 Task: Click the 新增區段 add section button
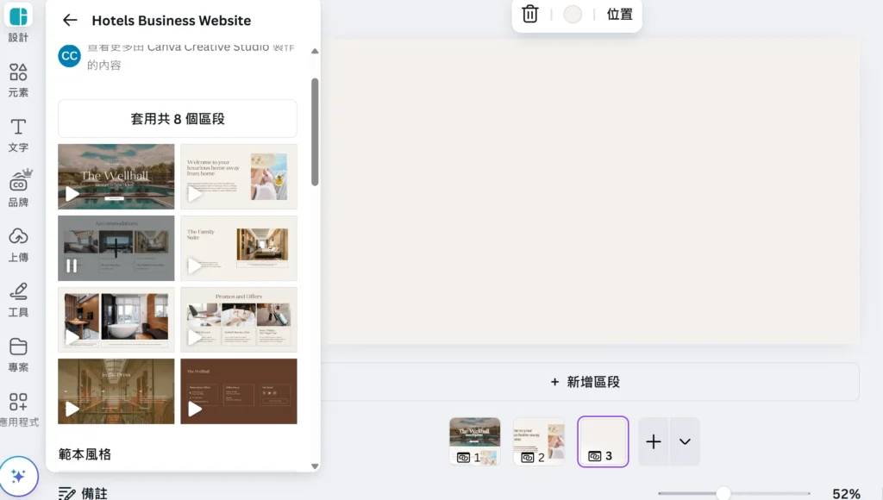(586, 382)
